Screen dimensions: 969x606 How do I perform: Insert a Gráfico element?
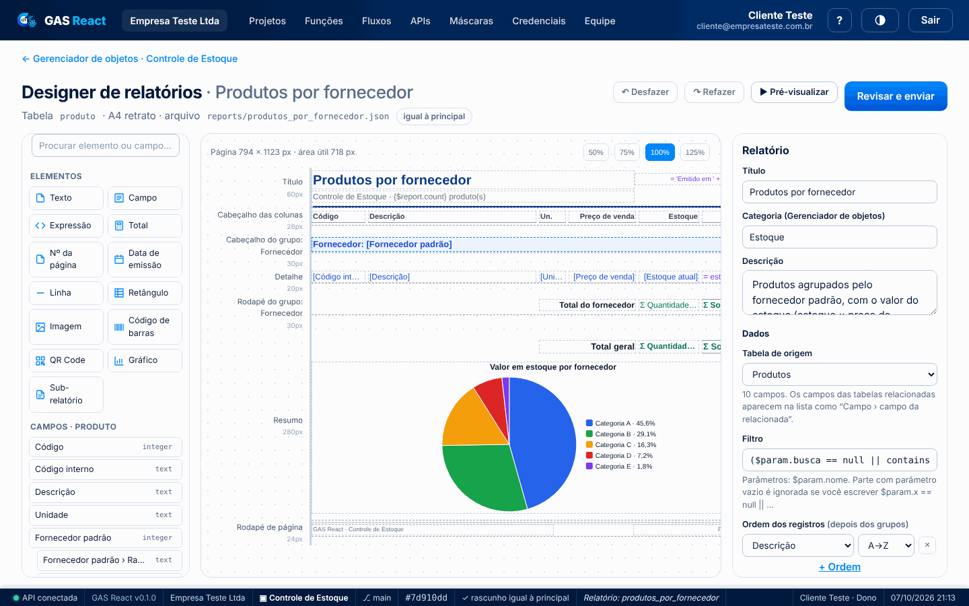(x=145, y=360)
